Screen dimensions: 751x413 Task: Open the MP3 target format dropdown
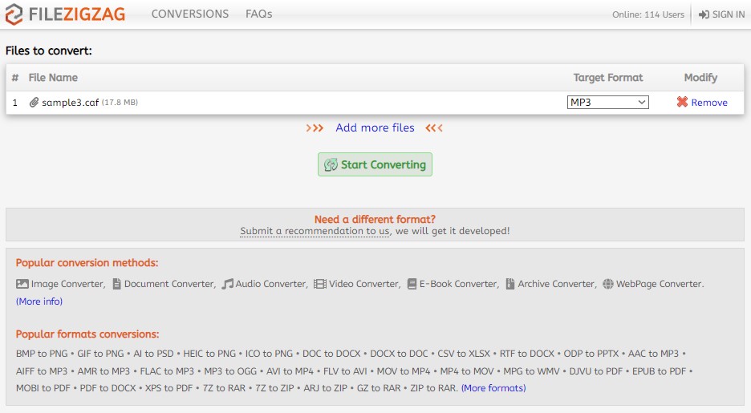tap(608, 103)
